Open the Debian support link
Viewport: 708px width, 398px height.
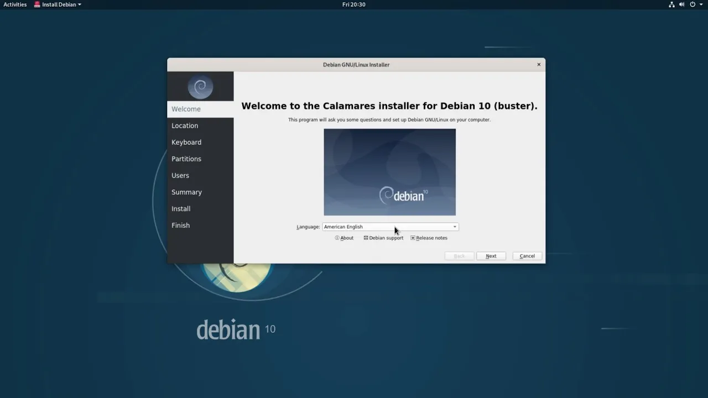click(383, 238)
